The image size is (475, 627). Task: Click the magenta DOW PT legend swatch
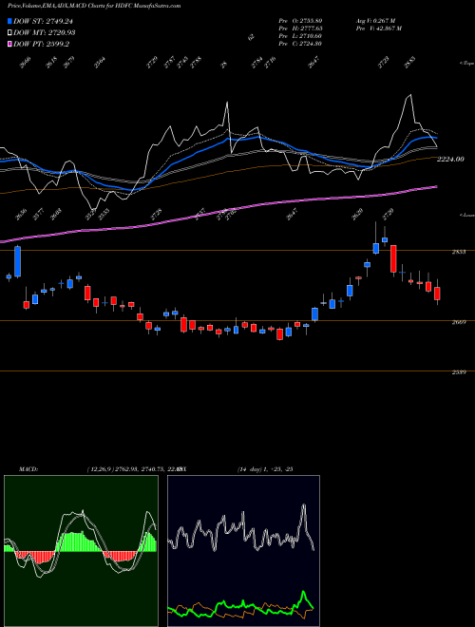click(x=9, y=44)
